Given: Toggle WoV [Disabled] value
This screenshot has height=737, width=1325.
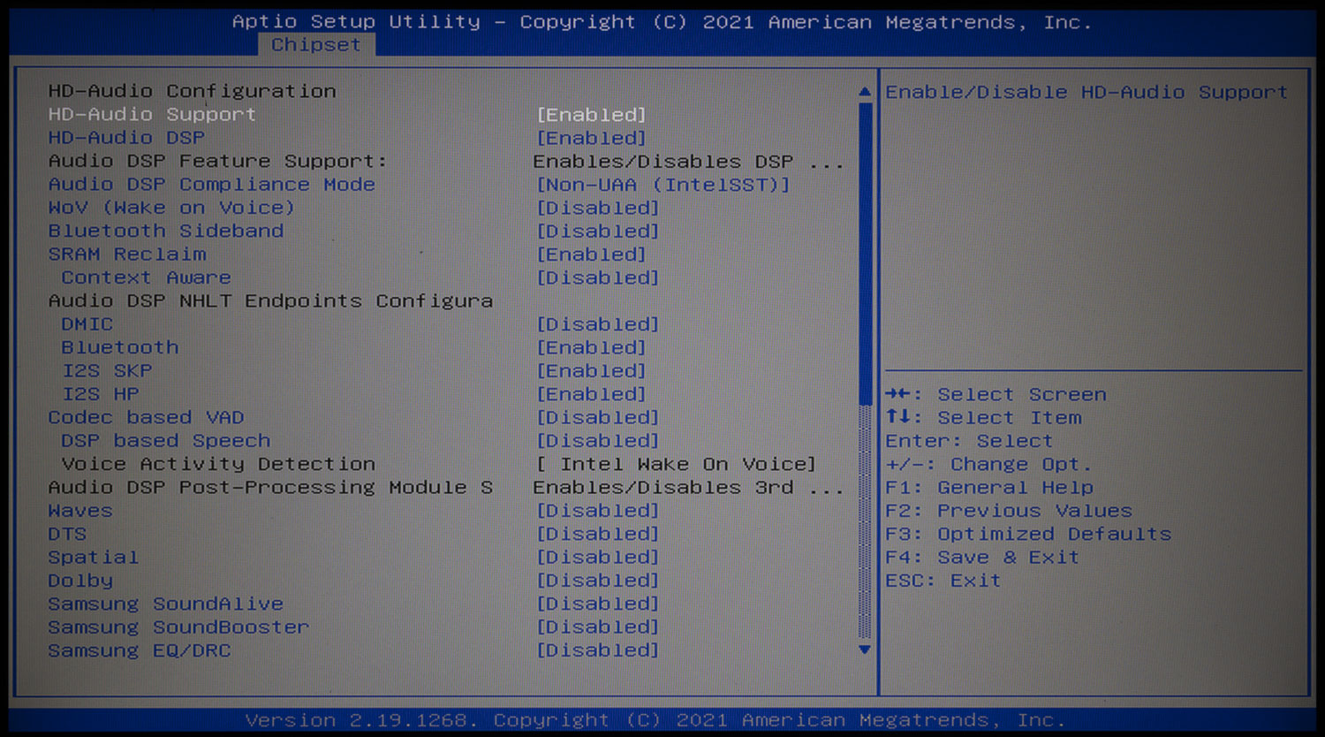Looking at the screenshot, I should (x=598, y=208).
